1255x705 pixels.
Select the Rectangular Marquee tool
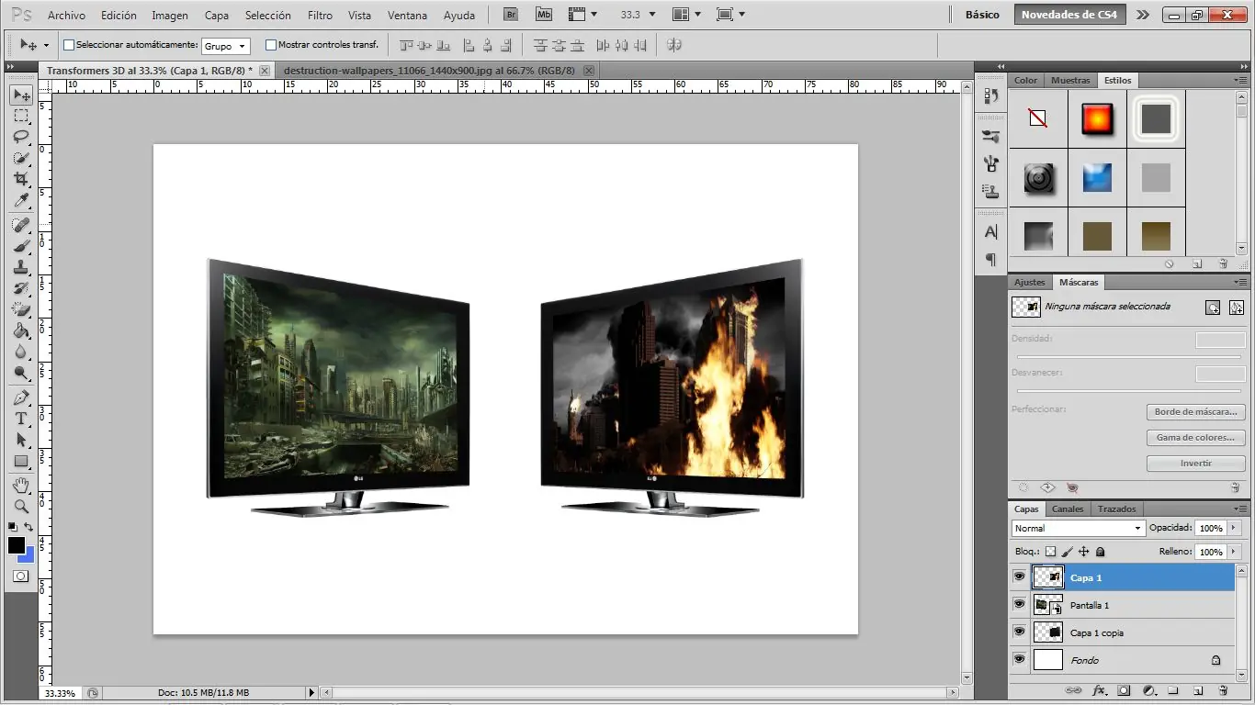[21, 117]
